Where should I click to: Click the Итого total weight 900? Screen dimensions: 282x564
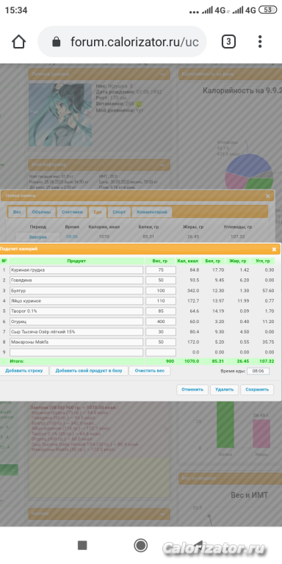pos(170,361)
